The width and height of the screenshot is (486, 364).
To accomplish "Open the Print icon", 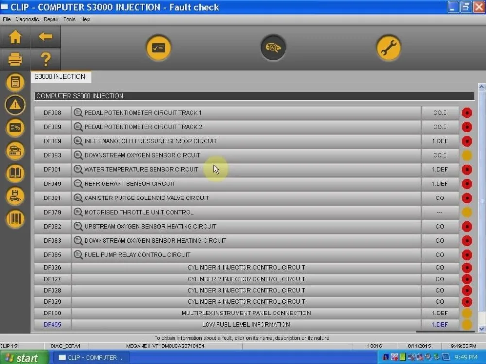I will pos(15,59).
